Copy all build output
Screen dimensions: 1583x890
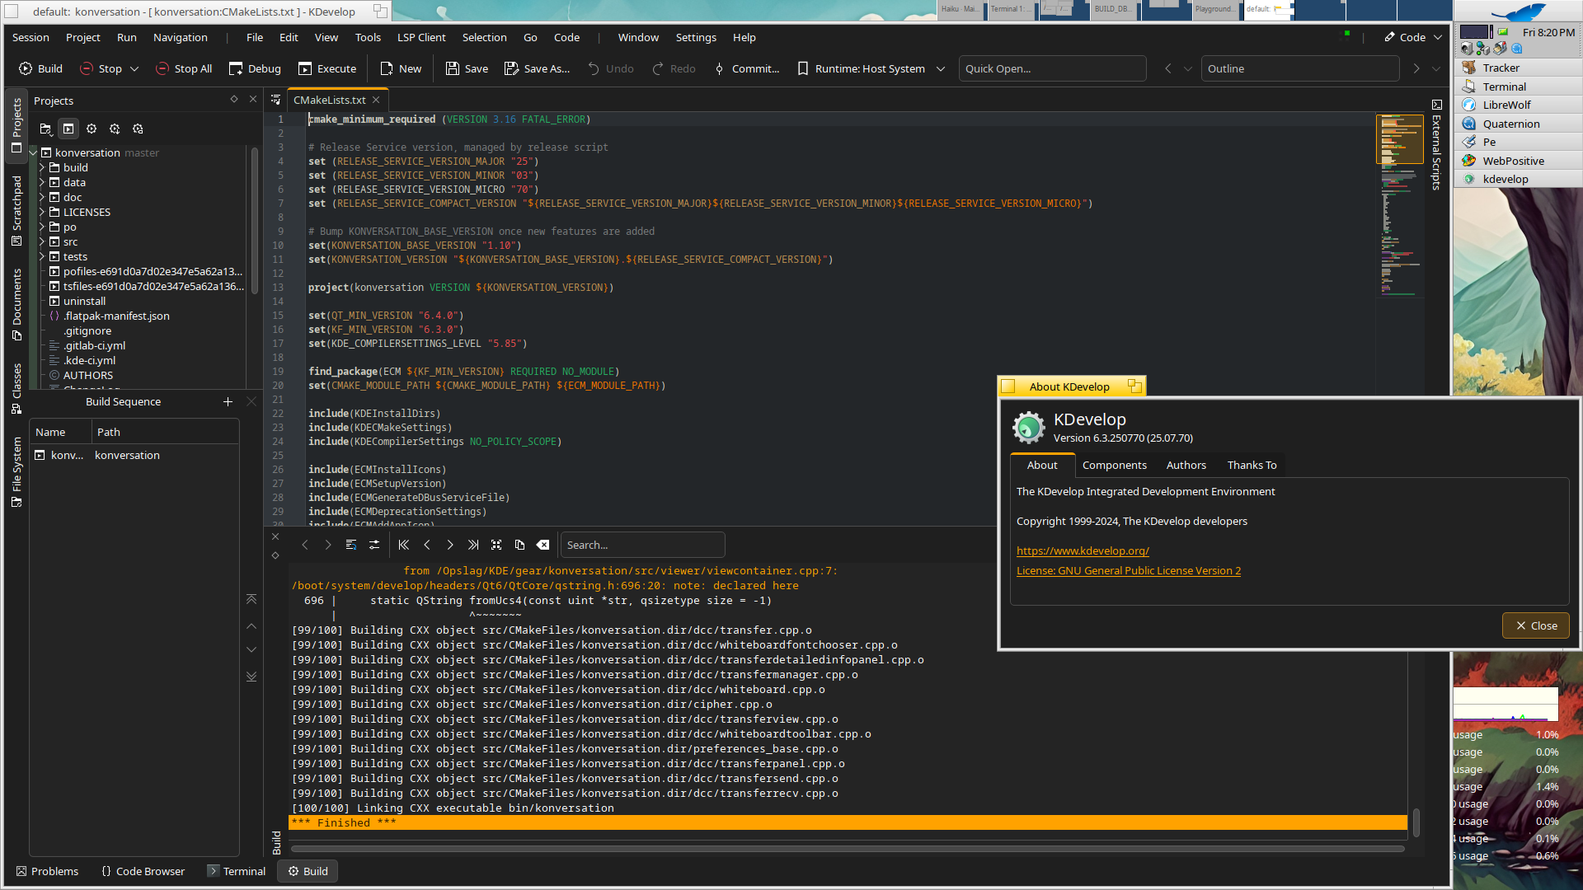coord(519,545)
